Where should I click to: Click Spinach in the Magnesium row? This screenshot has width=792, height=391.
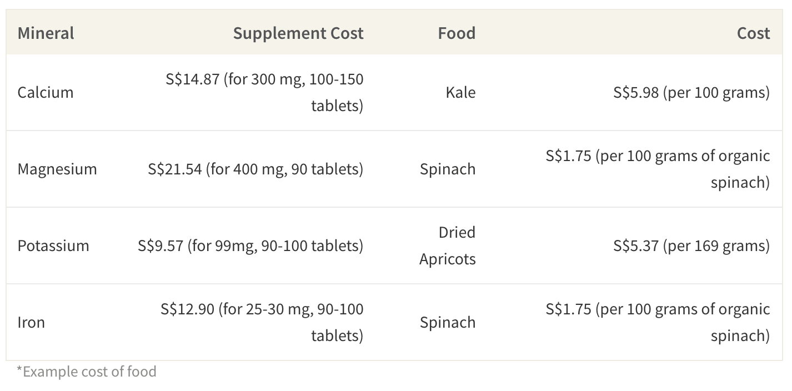(x=448, y=169)
